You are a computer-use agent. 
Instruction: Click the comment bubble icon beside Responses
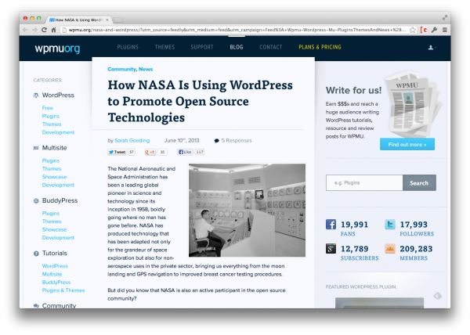(x=217, y=141)
